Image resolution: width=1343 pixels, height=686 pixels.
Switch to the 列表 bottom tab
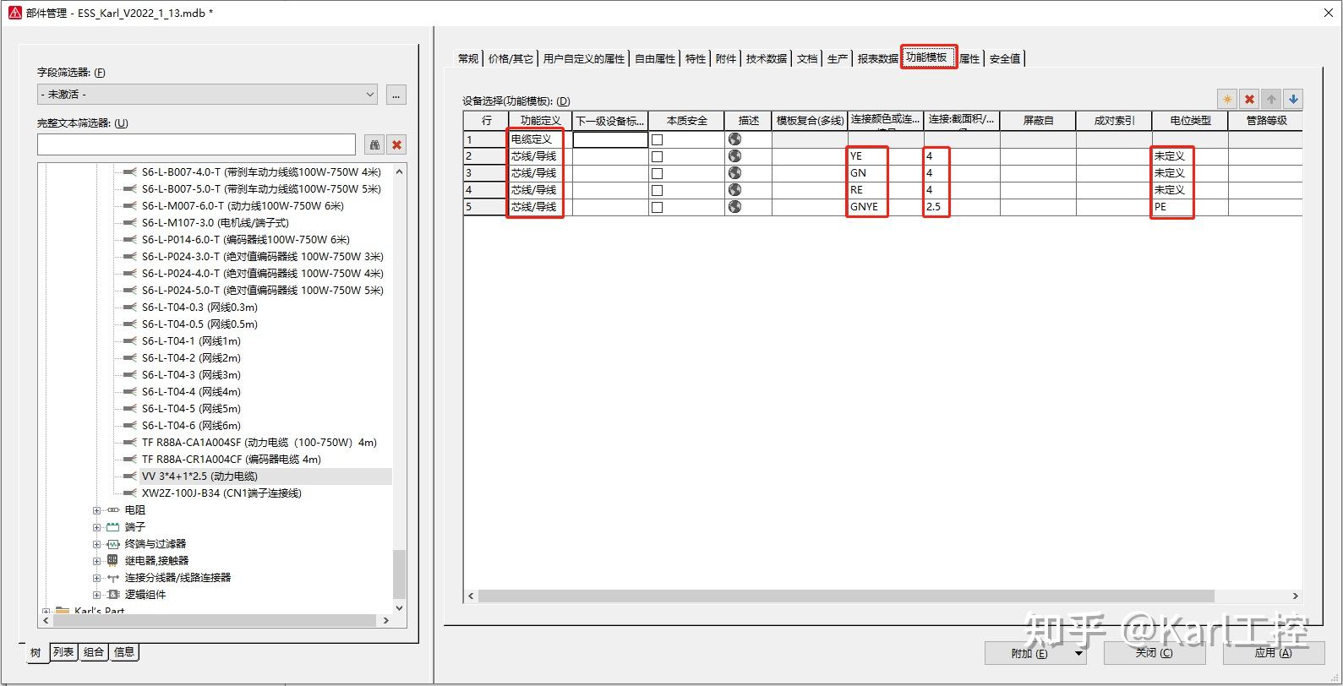(x=63, y=652)
